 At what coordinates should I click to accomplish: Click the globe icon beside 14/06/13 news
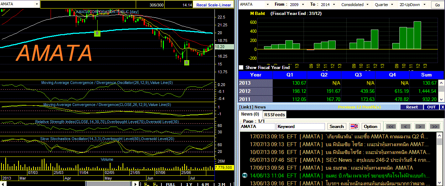[x=244, y=175]
